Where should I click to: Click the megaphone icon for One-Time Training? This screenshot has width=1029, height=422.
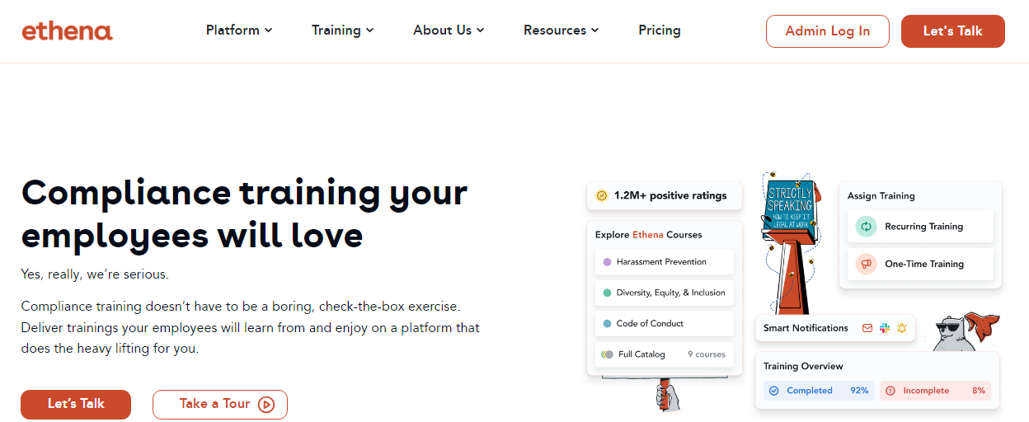[866, 265]
